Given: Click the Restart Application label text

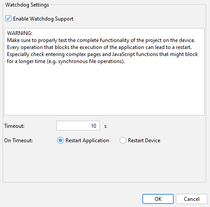Looking at the screenshot, I should pyautogui.click(x=87, y=140).
